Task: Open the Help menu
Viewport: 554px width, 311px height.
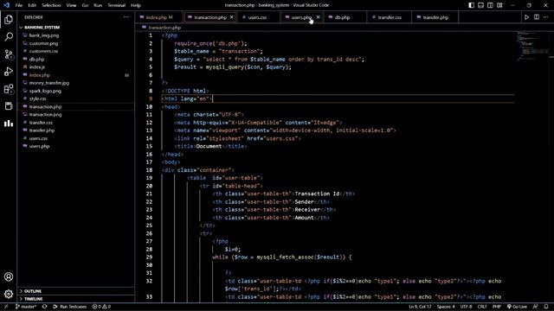Action: (136, 5)
